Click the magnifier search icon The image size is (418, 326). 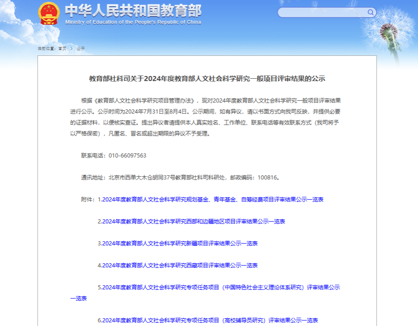pyautogui.click(x=370, y=12)
